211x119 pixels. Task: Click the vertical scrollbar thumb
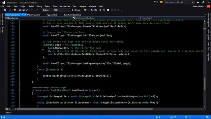pyautogui.click(x=205, y=84)
